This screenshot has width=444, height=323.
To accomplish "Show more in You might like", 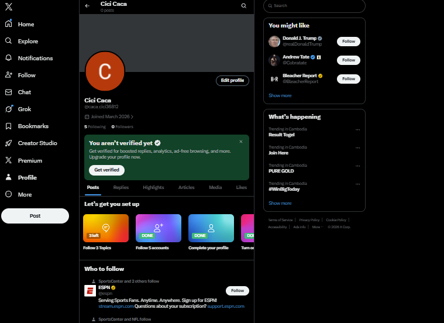I will (x=280, y=95).
